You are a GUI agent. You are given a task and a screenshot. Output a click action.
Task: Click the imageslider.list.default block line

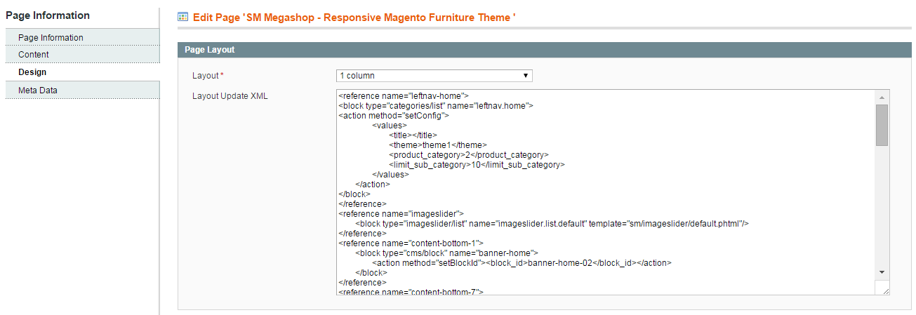[x=552, y=224]
